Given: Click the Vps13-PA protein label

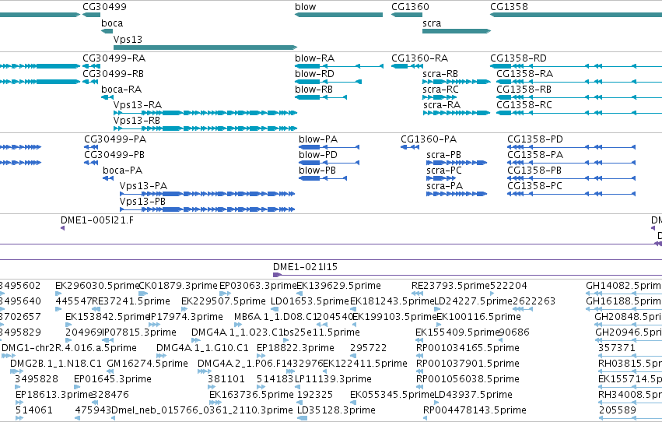Looking at the screenshot, I should (143, 186).
